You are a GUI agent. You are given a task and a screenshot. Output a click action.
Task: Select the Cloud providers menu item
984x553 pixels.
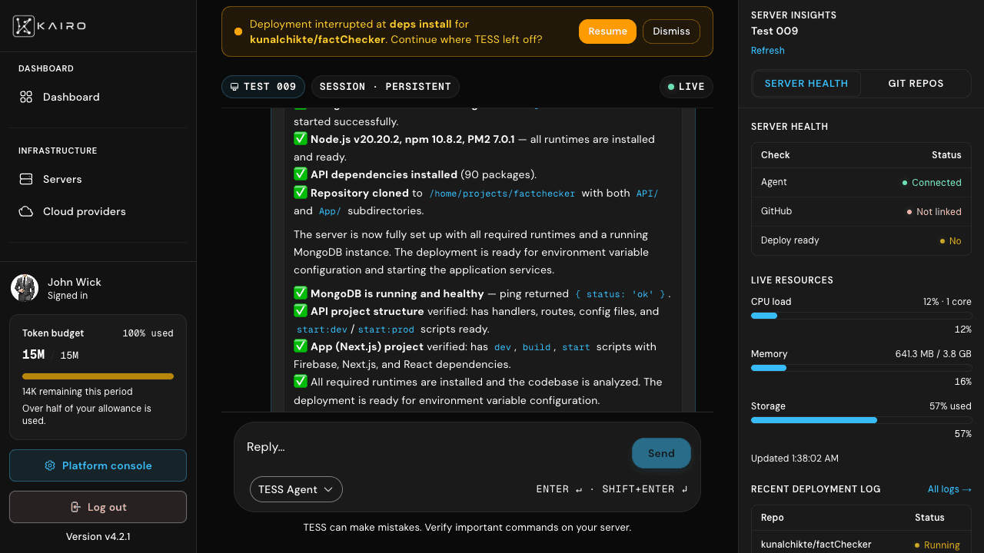click(98, 211)
